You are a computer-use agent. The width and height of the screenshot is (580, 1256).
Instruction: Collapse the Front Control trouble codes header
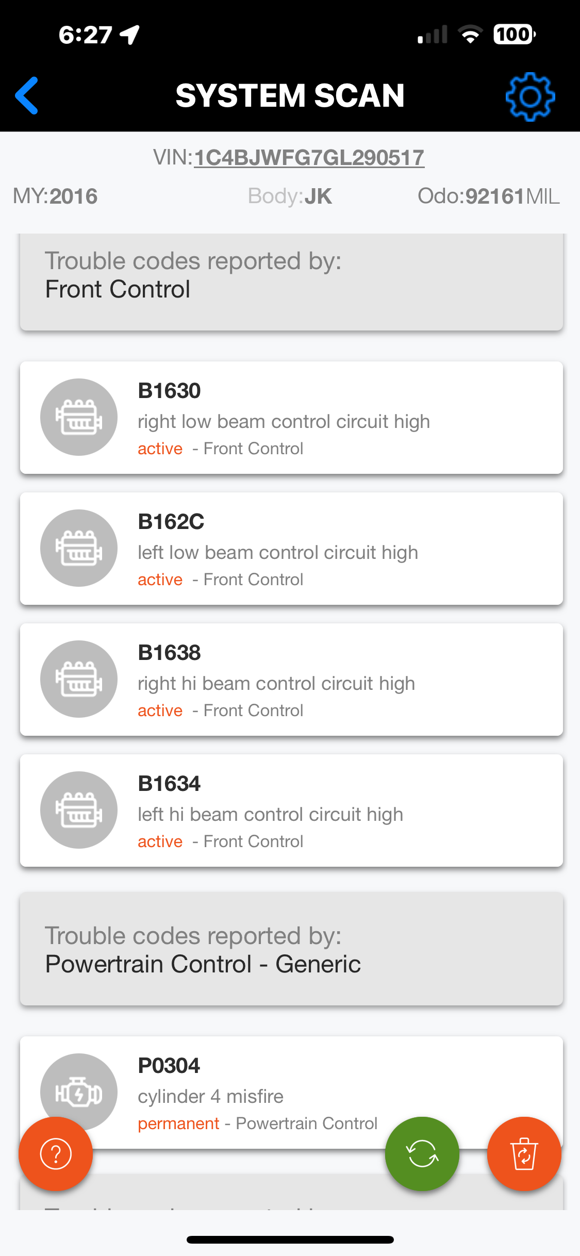point(291,282)
